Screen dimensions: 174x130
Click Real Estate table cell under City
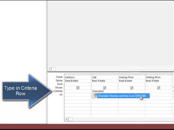click(105, 81)
